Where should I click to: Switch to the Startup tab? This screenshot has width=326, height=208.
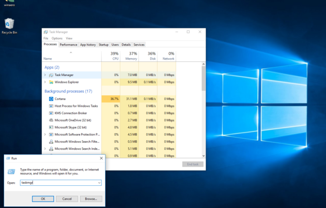(x=104, y=45)
